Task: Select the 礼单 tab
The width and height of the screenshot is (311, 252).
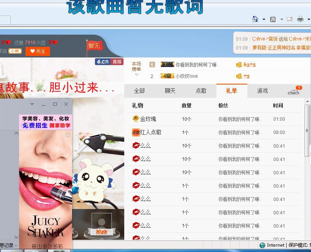Action: 232,91
